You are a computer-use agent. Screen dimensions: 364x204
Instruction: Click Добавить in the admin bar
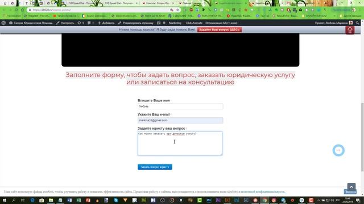click(x=106, y=23)
